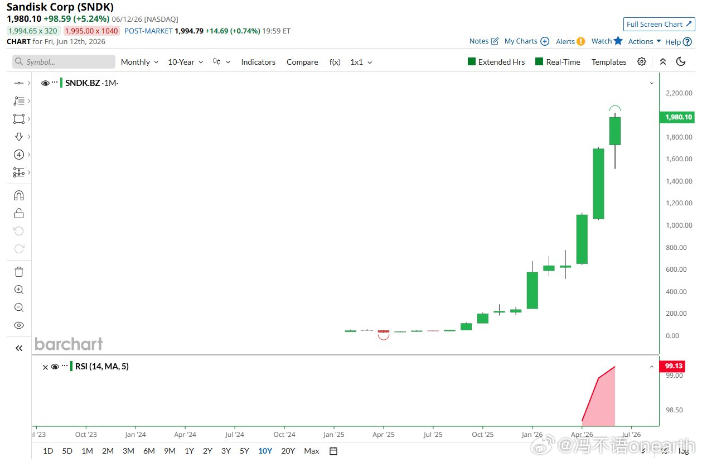
Task: Select the 5Y time range
Action: click(244, 451)
